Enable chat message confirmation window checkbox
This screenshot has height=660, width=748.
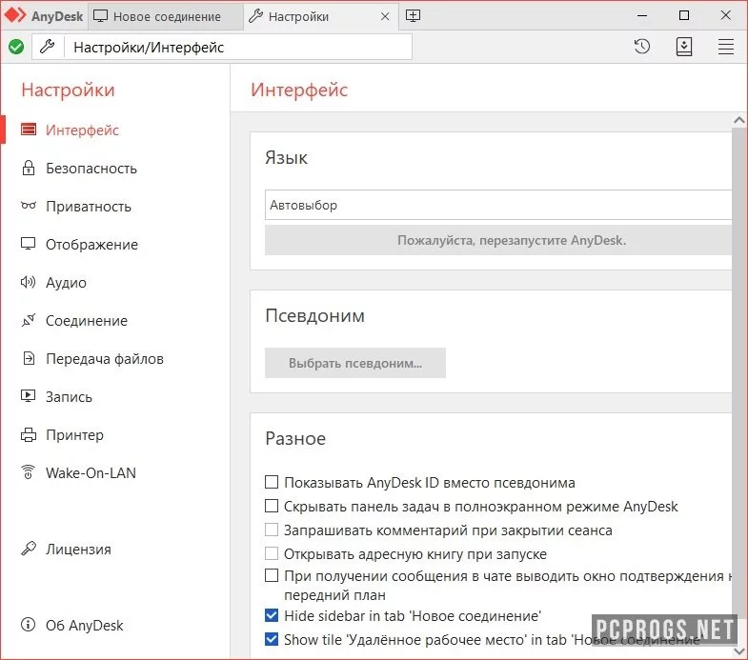pyautogui.click(x=272, y=575)
